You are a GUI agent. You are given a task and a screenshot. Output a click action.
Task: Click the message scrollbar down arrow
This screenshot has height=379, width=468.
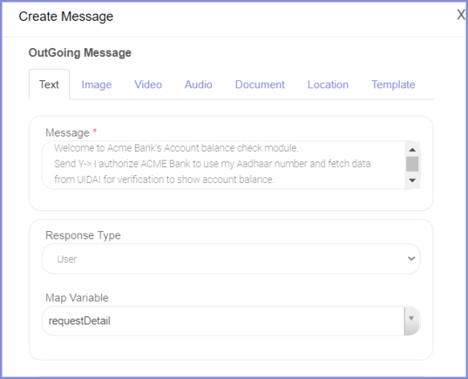(412, 181)
